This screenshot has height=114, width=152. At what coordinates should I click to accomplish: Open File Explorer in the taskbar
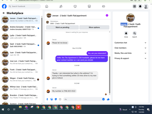tap(20, 107)
